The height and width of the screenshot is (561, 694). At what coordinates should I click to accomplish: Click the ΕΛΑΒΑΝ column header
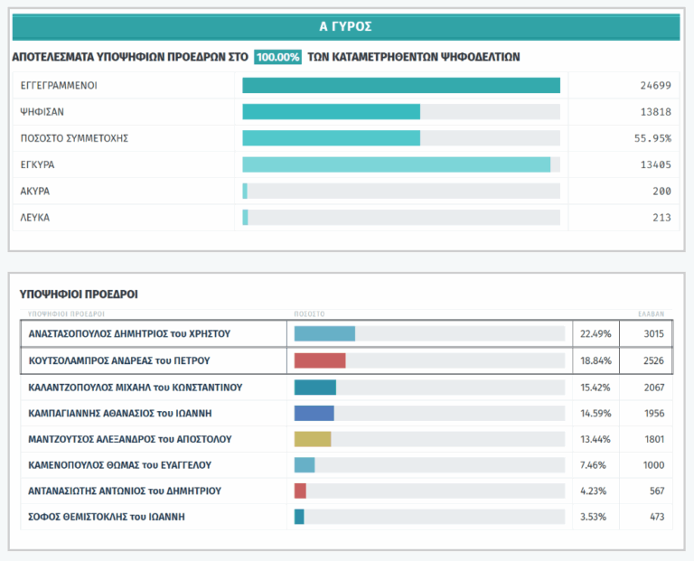tap(651, 313)
